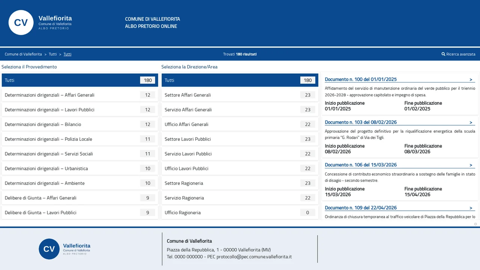Filter by Delibere di Giunta – Lavori Pubblici

(x=80, y=213)
